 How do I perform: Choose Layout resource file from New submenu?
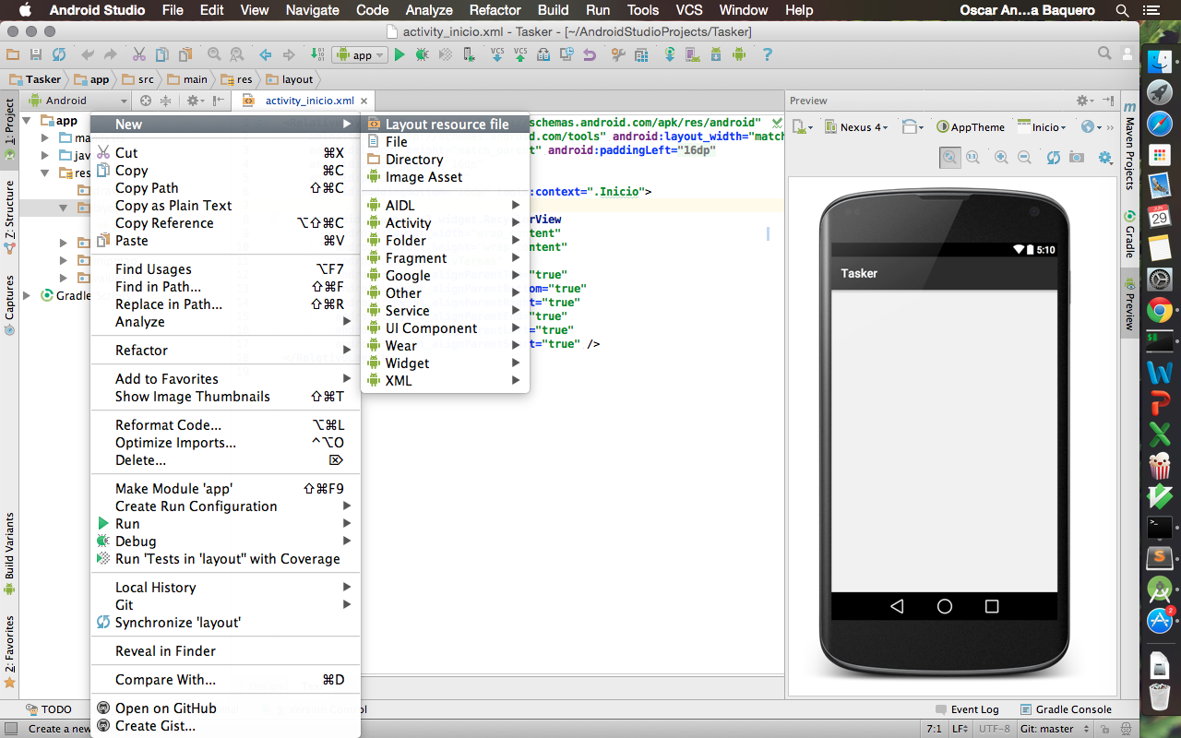446,124
